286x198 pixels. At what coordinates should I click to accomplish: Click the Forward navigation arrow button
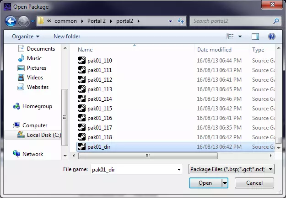[x=23, y=21]
